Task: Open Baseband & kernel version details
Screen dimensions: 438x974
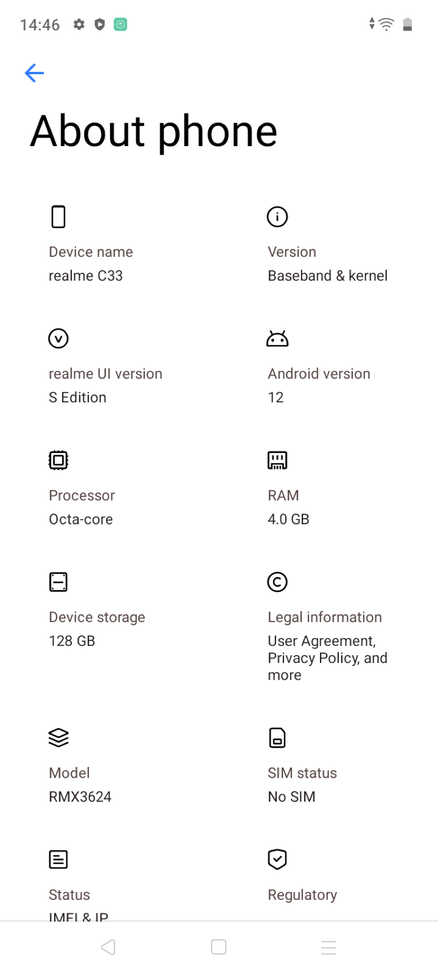Action: coord(327,276)
